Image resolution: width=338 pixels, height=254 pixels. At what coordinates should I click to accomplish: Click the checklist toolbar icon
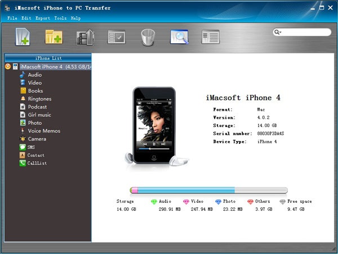coord(117,37)
